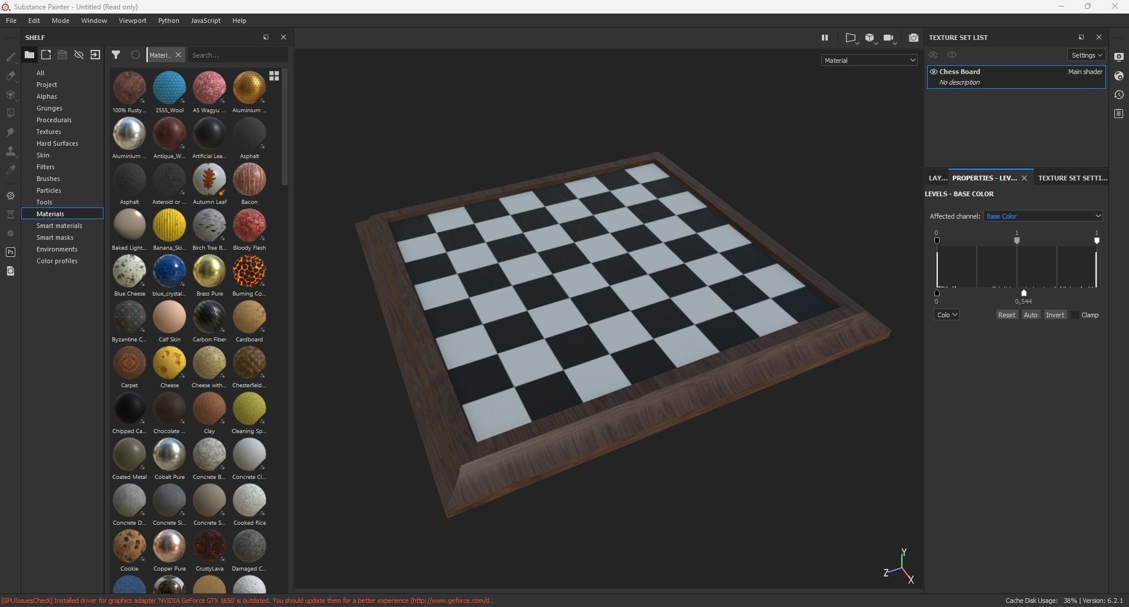Open the Mode menu
1129x607 pixels.
tap(61, 21)
